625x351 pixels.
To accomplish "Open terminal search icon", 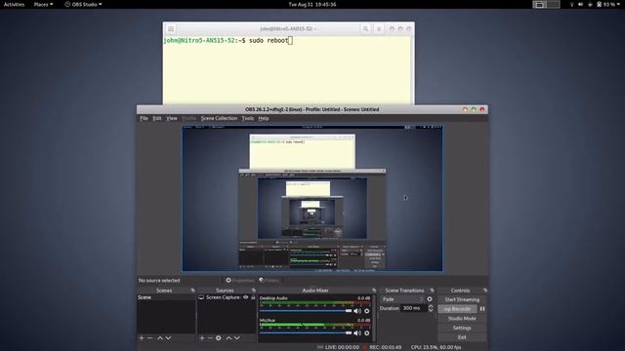I will tap(365, 28).
